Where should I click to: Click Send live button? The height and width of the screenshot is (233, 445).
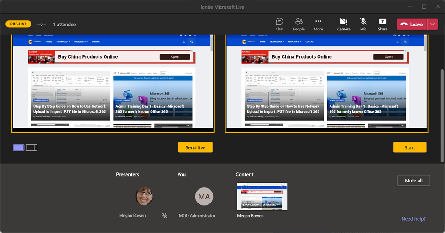[195, 147]
